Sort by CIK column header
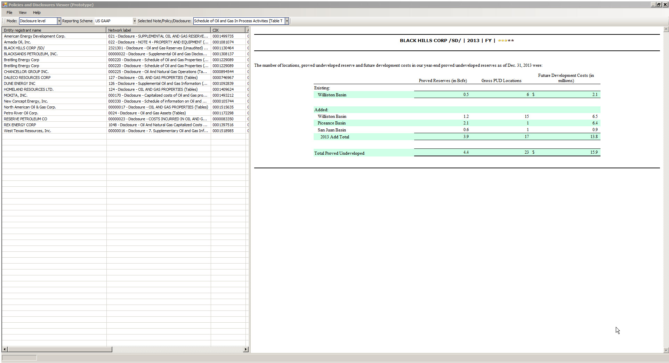Screen dimensions: 669x363 point(228,30)
